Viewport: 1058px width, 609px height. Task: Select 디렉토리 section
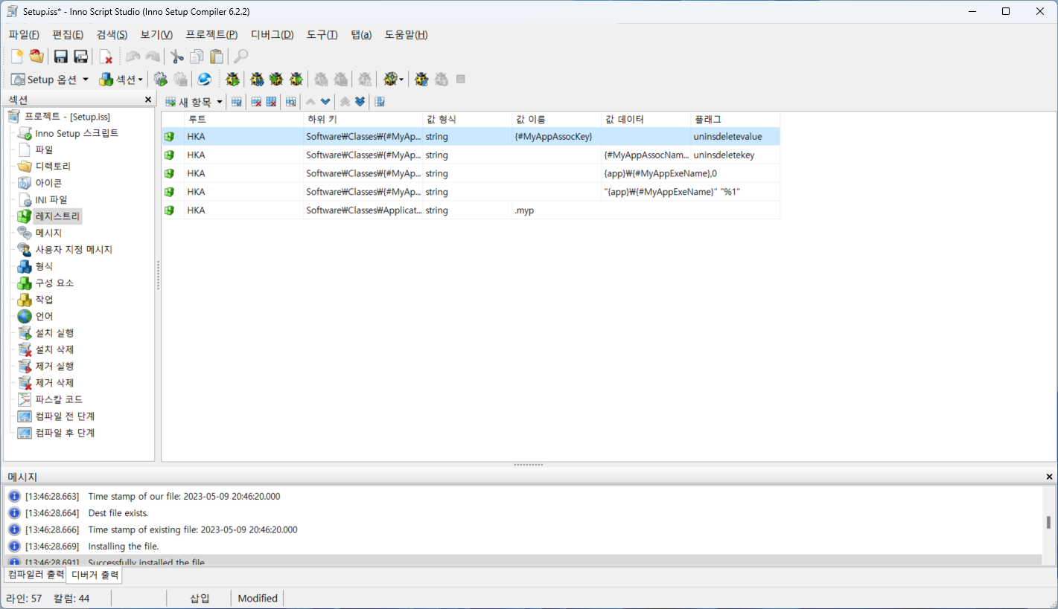53,167
